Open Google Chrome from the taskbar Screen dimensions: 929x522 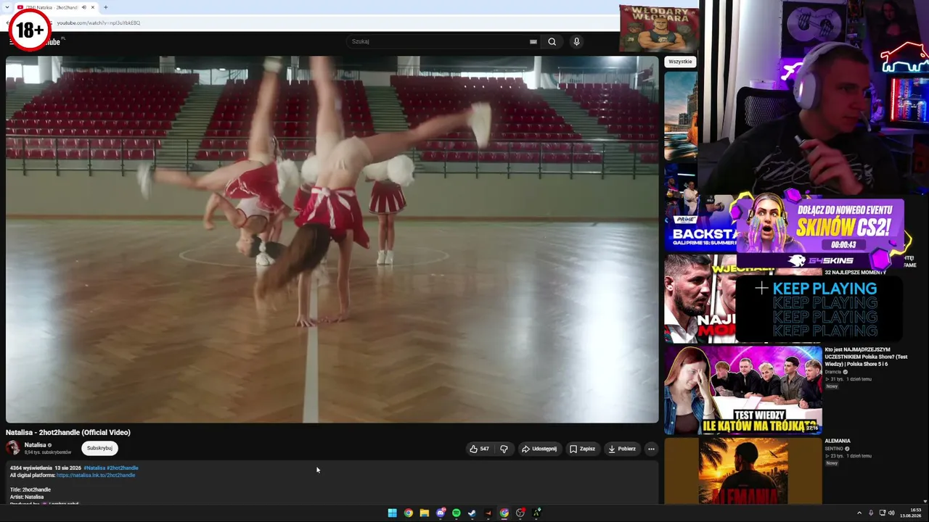coord(409,513)
